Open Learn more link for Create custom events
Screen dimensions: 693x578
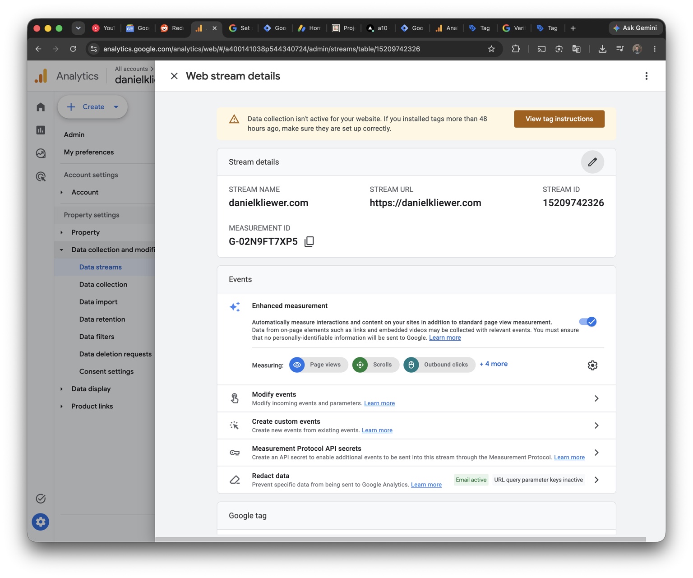point(377,430)
